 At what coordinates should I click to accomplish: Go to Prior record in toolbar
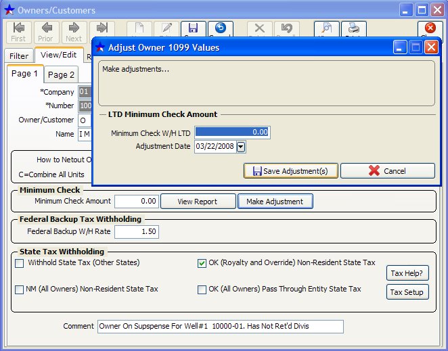[x=46, y=32]
